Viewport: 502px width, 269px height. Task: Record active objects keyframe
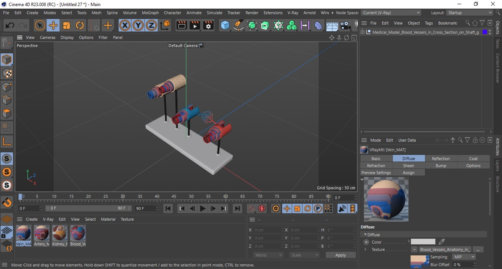coord(251,209)
